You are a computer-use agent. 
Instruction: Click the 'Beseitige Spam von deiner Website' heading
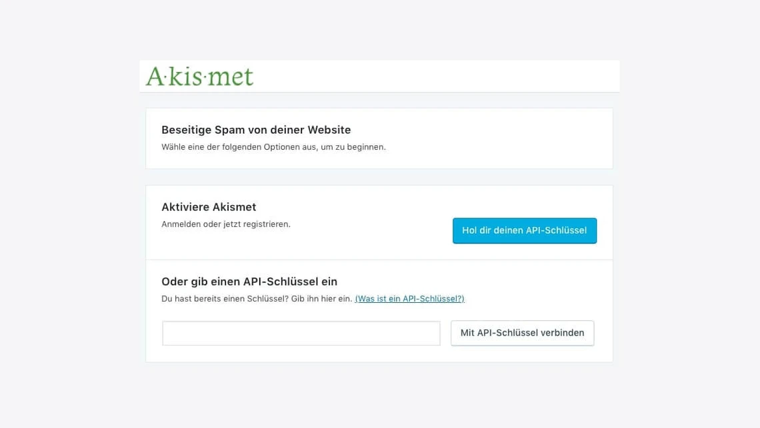tap(255, 130)
